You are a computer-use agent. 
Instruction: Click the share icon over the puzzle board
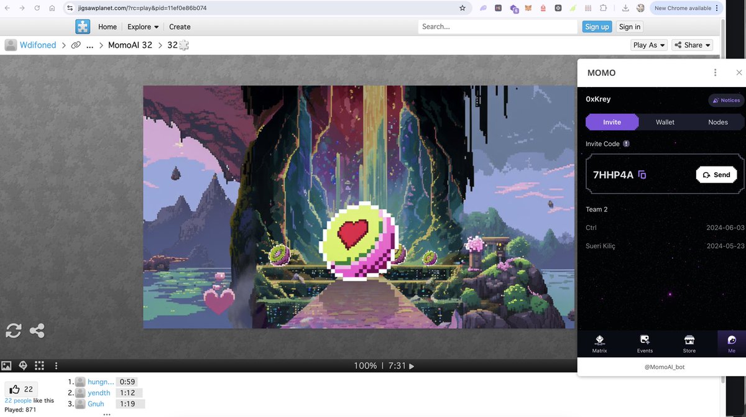click(37, 331)
